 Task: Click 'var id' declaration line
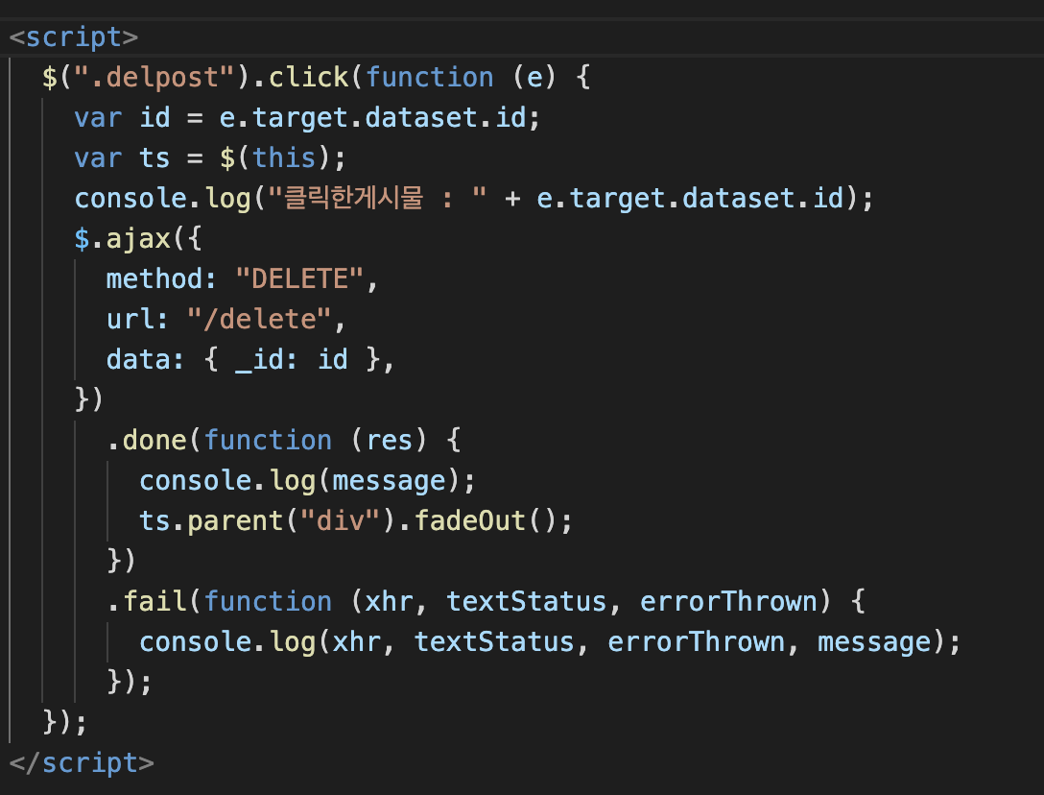307,118
